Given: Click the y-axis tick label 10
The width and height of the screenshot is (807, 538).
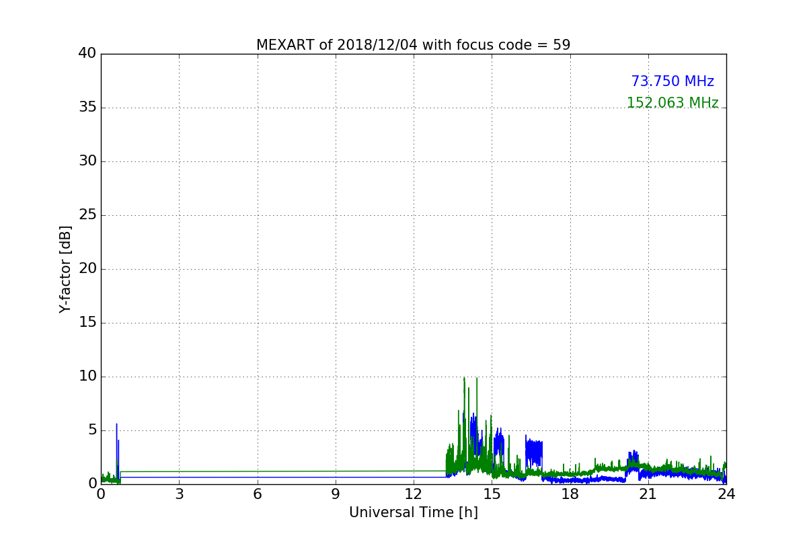Looking at the screenshot, I should point(87,377).
